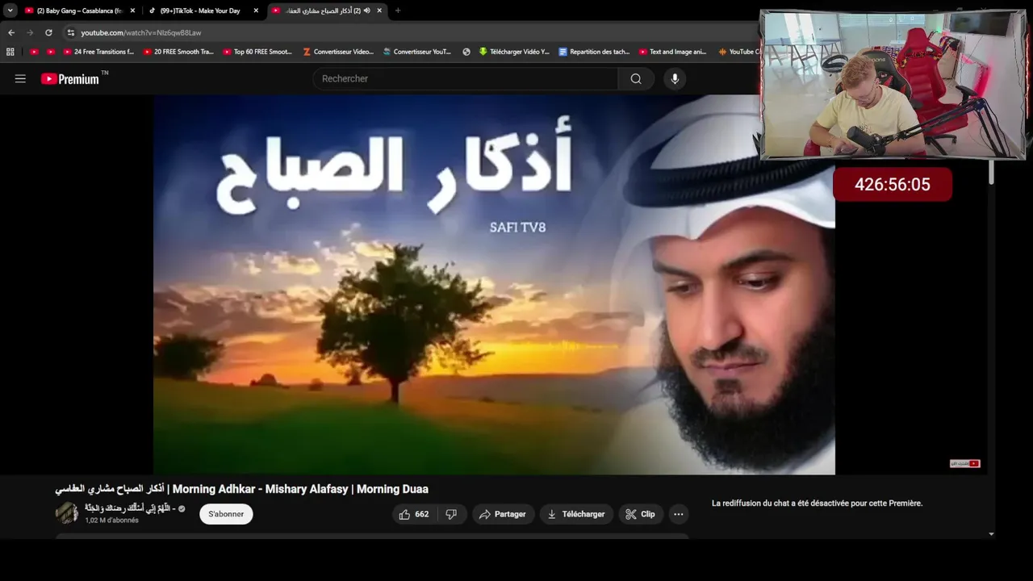Click the scrollbar down arrow
The width and height of the screenshot is (1033, 581).
point(991,534)
